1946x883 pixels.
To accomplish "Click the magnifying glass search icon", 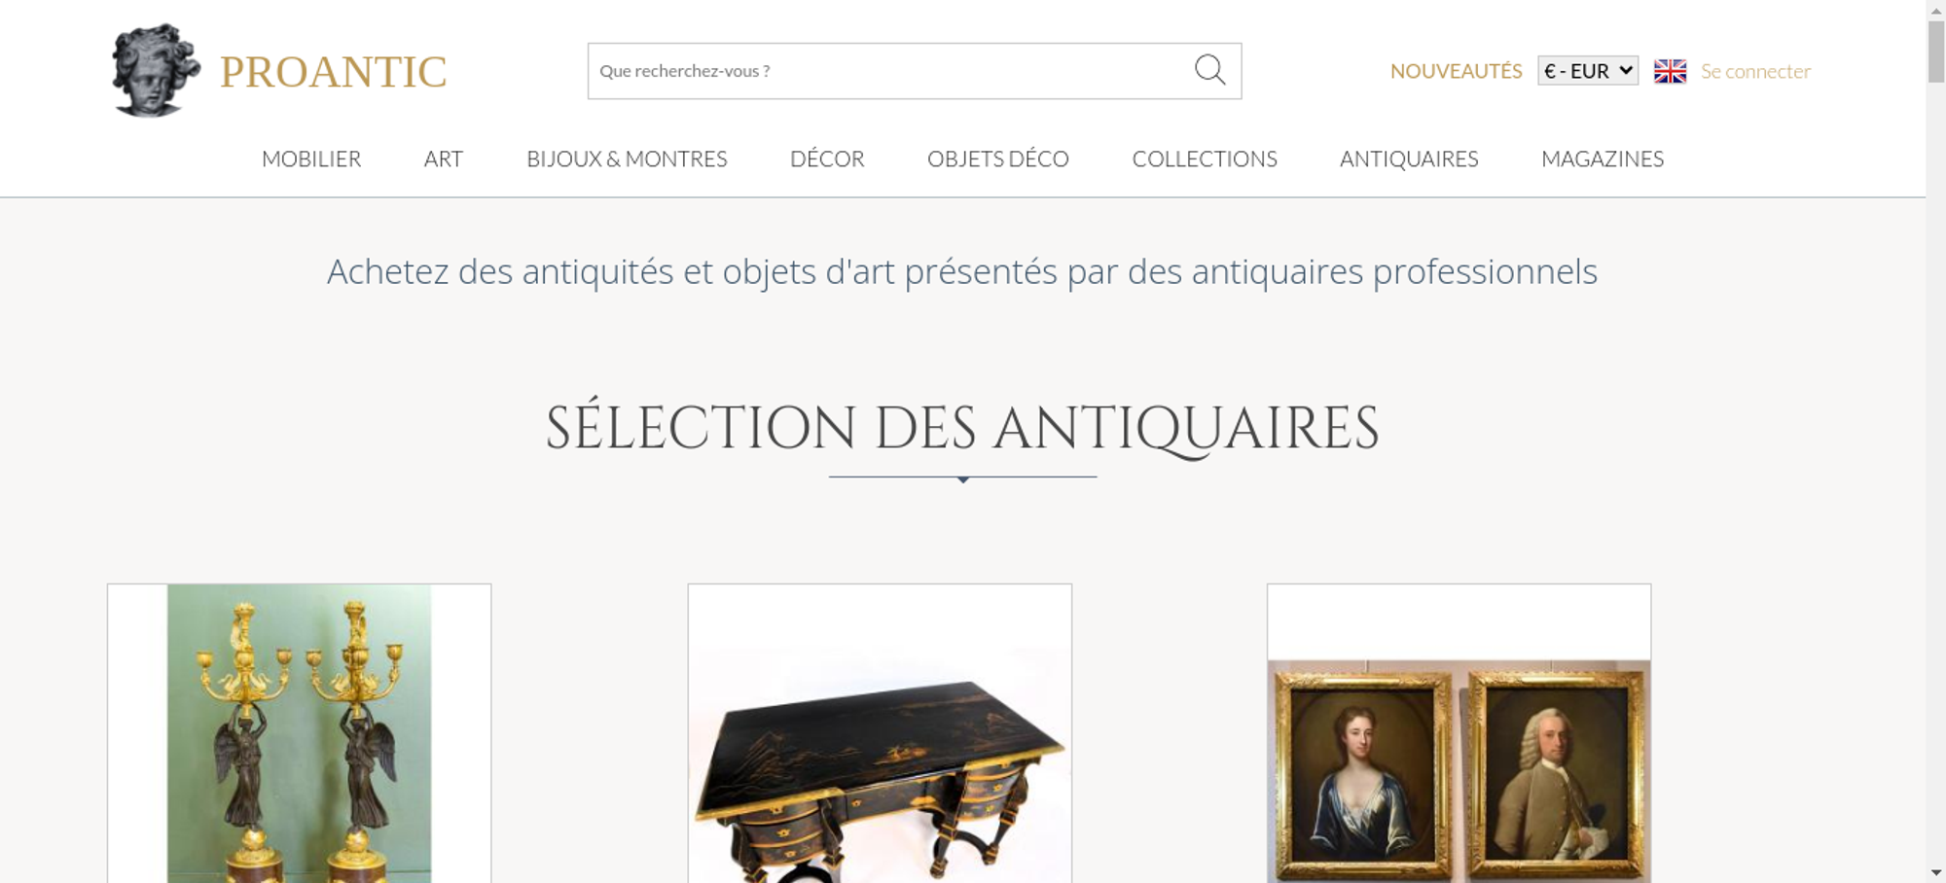I will (x=1209, y=70).
